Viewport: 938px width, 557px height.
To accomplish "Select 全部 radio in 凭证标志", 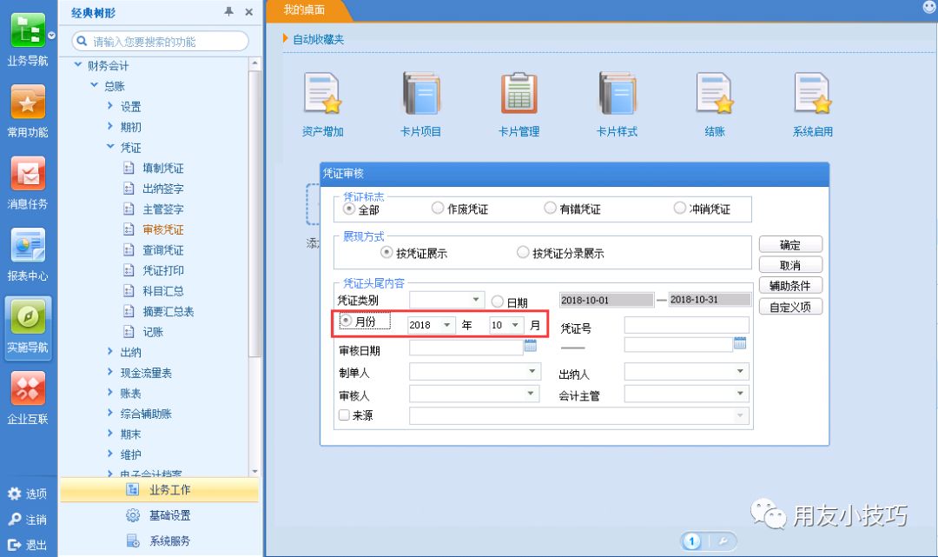I will click(x=349, y=209).
